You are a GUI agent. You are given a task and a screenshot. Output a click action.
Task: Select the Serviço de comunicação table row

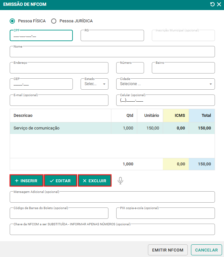60,128
